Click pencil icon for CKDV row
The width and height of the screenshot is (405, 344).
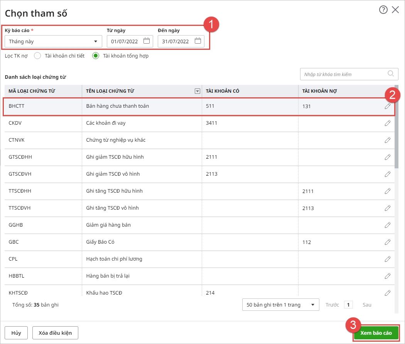click(x=388, y=123)
